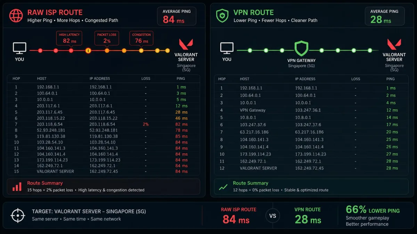Click the 12 ms ping cell in raw ISP table

[x=181, y=106]
